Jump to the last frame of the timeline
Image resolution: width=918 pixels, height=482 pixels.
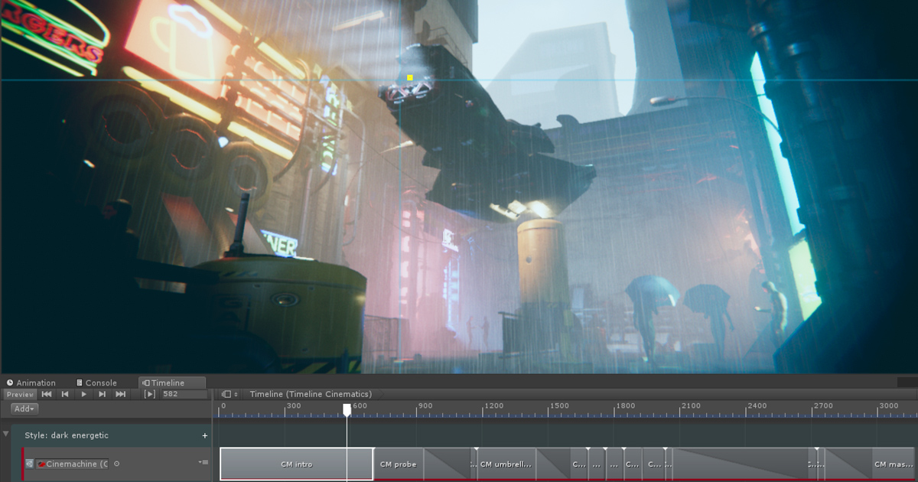pos(120,394)
